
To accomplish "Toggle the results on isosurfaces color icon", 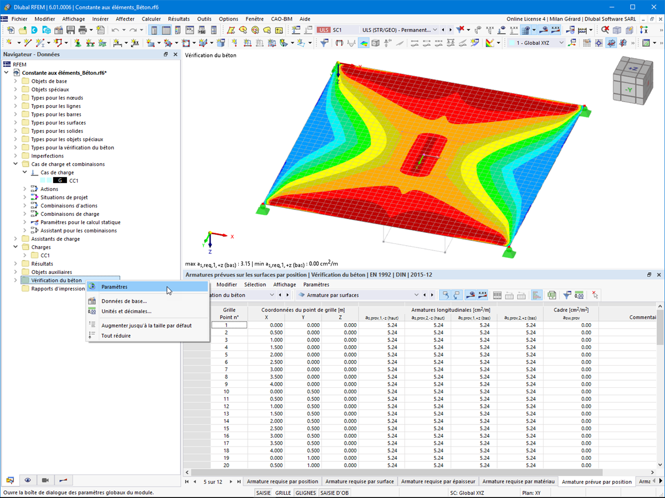I will click(x=364, y=43).
